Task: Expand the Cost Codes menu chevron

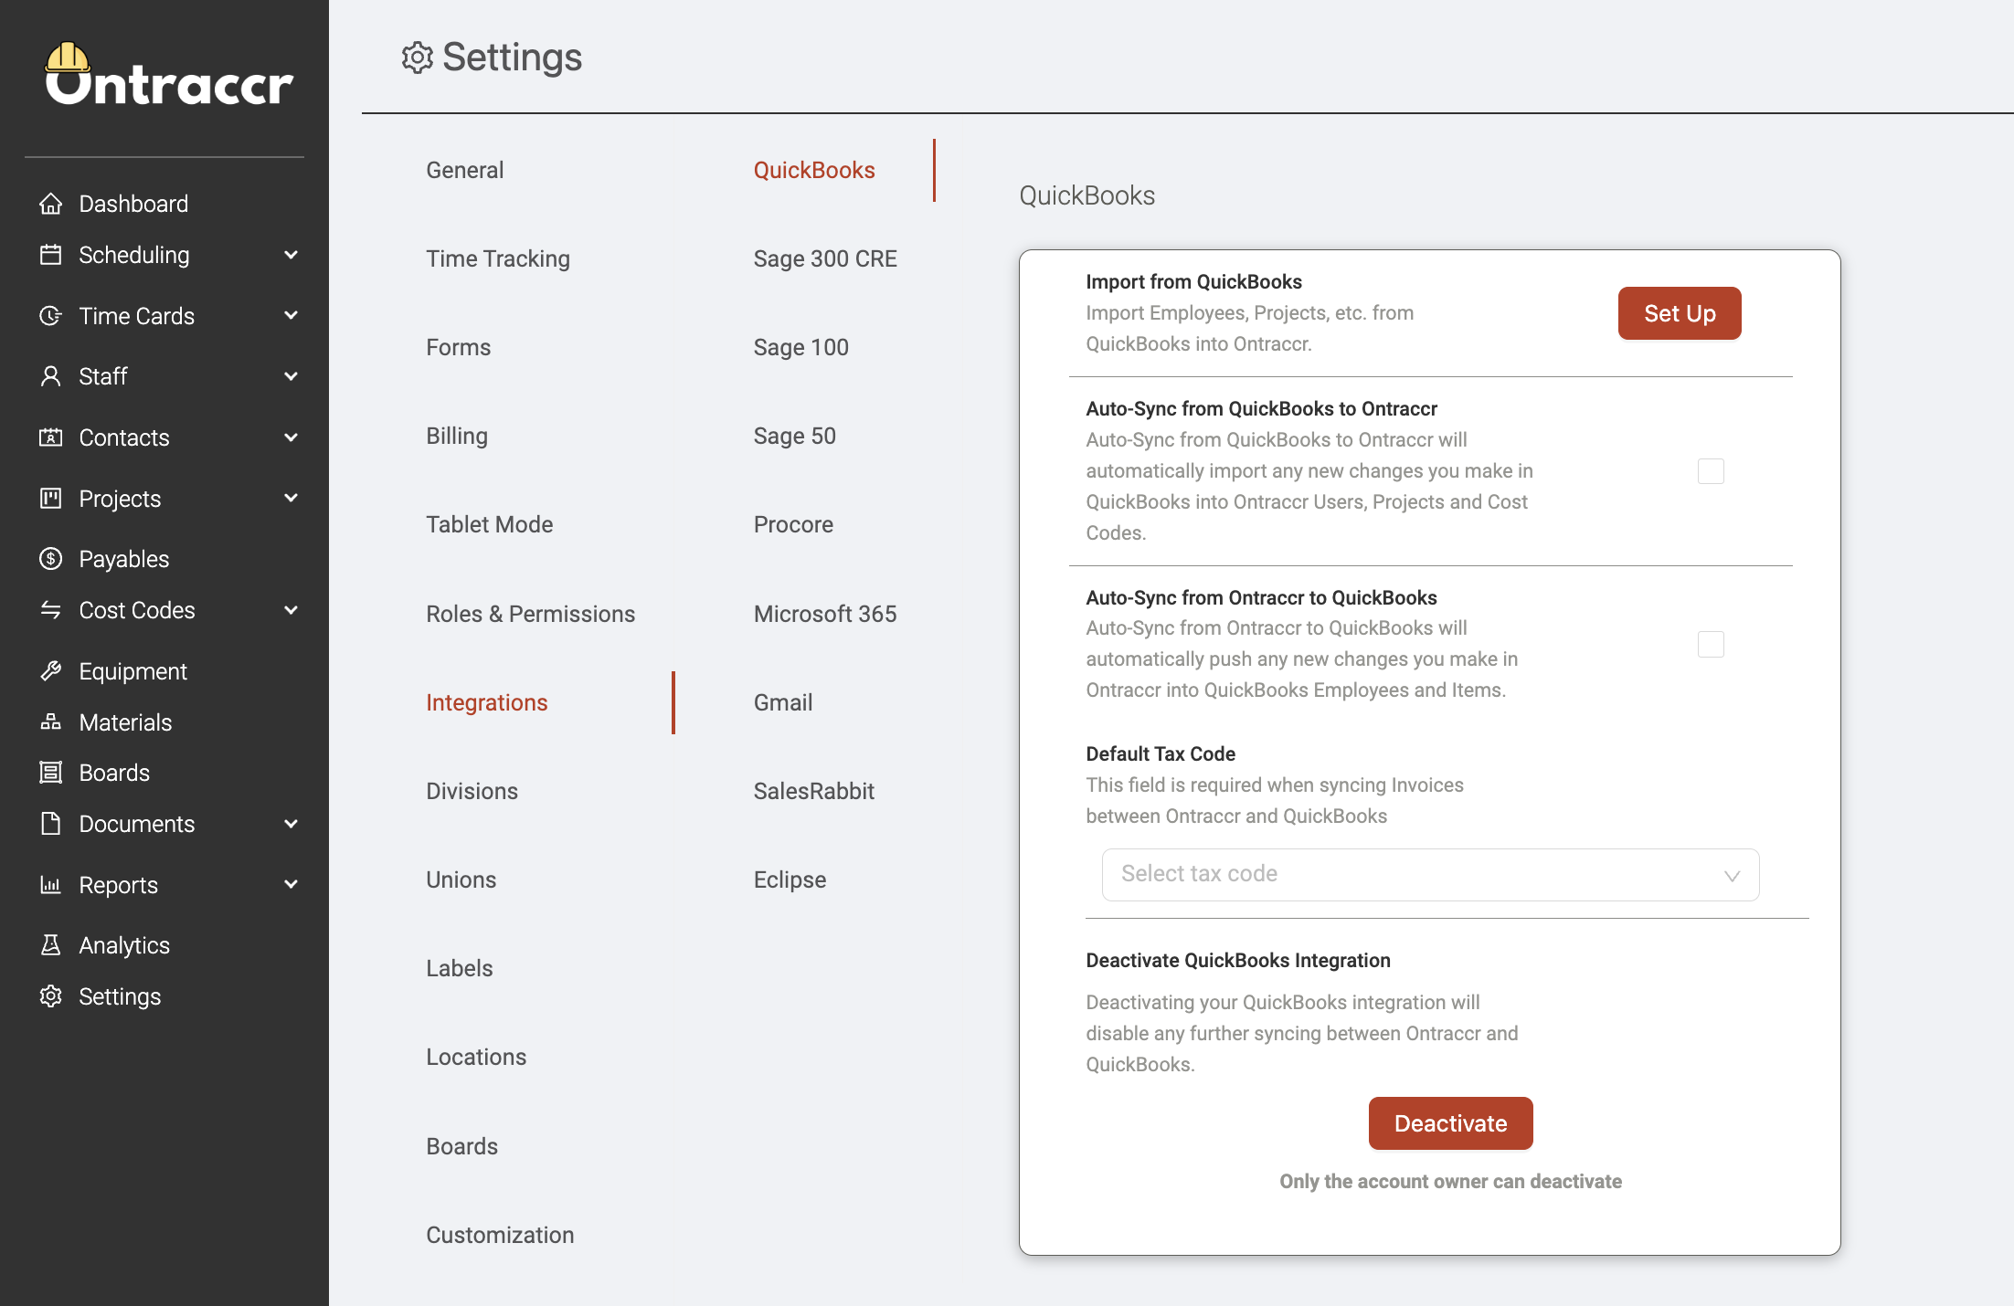Action: 291,610
